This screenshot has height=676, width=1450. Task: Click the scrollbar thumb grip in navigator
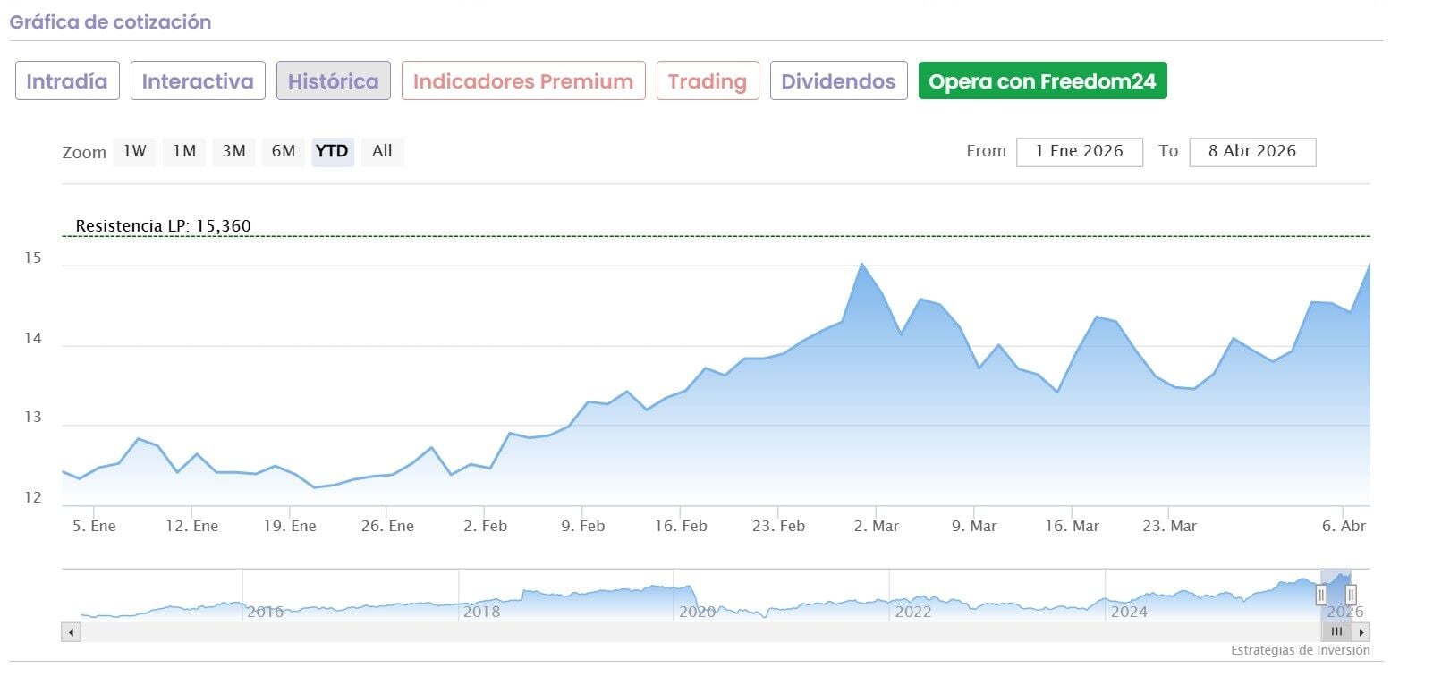[x=1336, y=632]
